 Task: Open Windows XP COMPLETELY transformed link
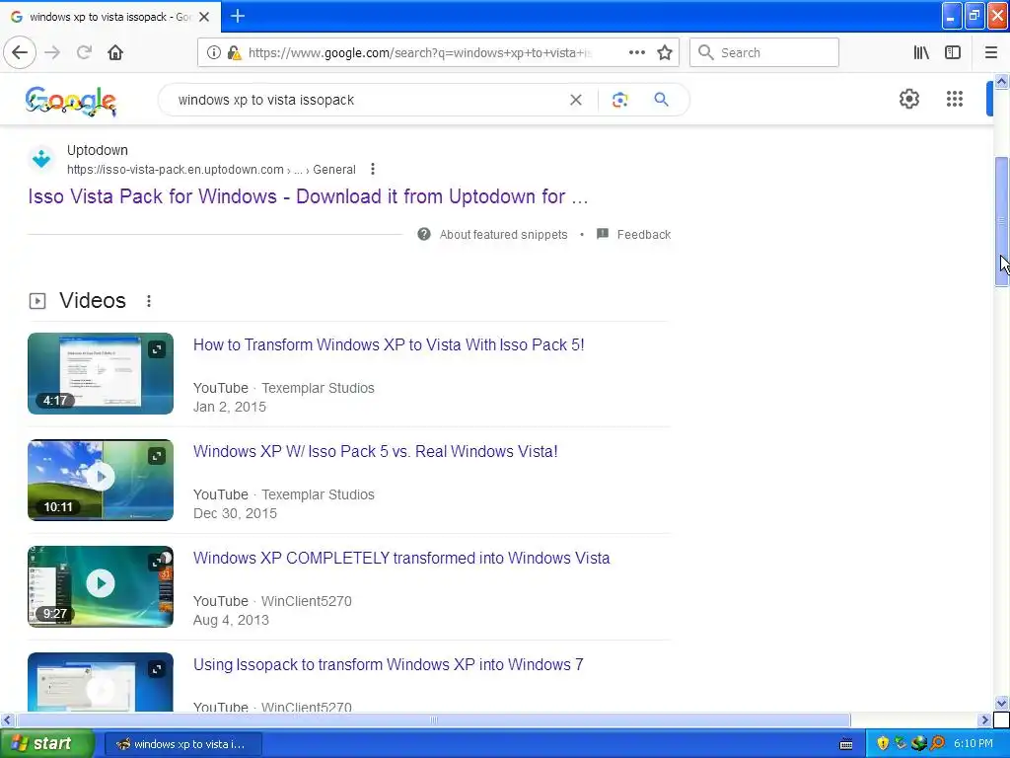pos(401,559)
